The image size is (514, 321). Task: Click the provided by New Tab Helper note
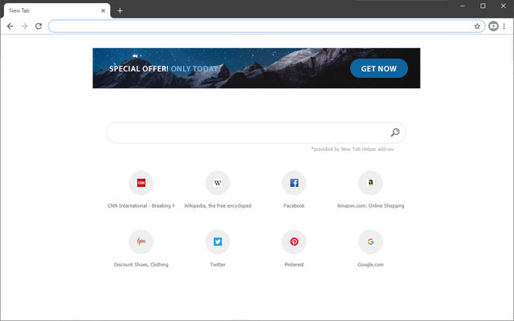click(x=353, y=149)
